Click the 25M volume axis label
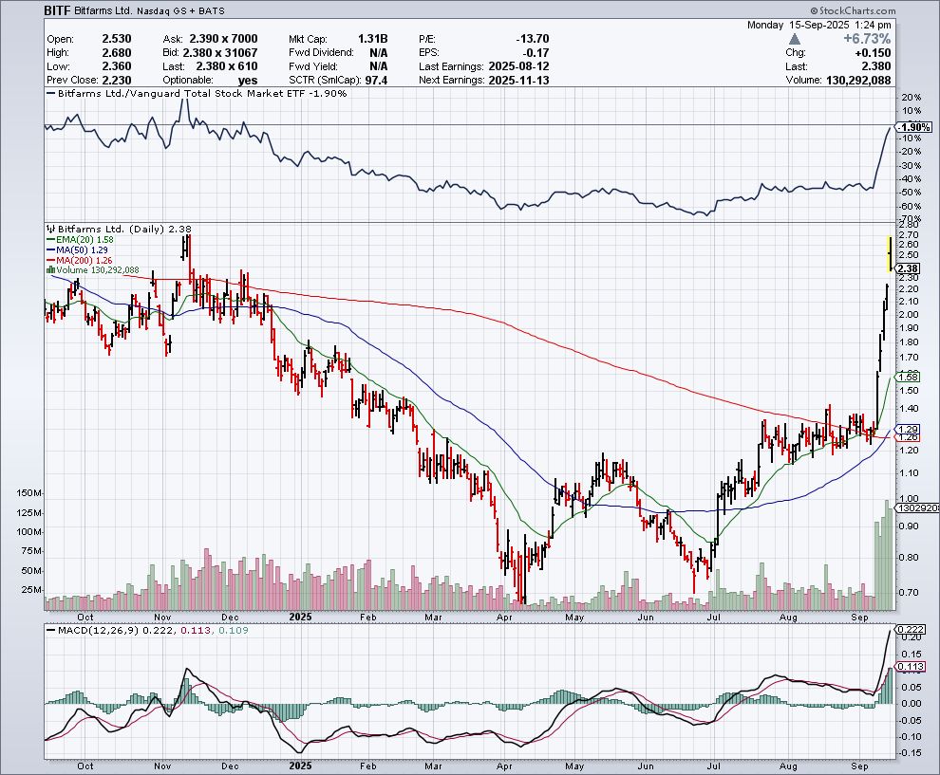Image resolution: width=940 pixels, height=775 pixels. pos(31,590)
